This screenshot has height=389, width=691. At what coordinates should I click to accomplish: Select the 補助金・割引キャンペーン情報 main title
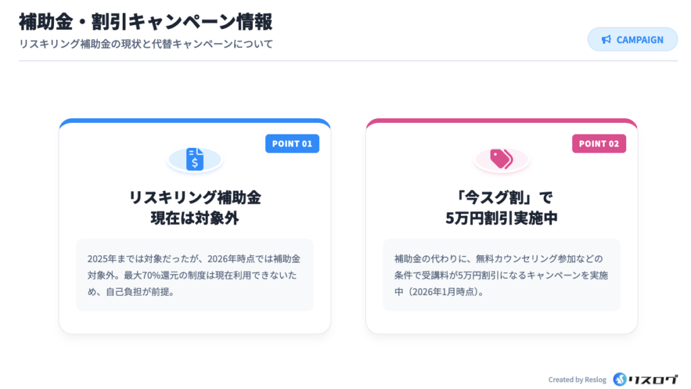[x=146, y=22]
